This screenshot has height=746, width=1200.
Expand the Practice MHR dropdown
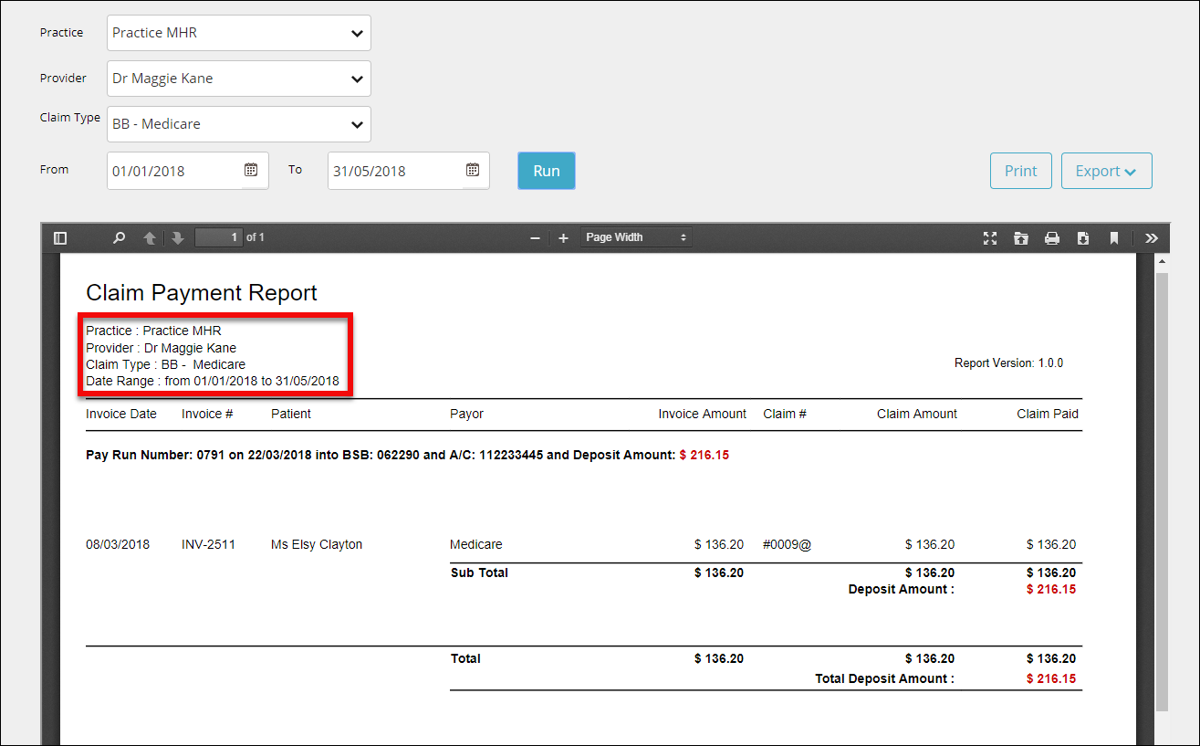point(239,33)
